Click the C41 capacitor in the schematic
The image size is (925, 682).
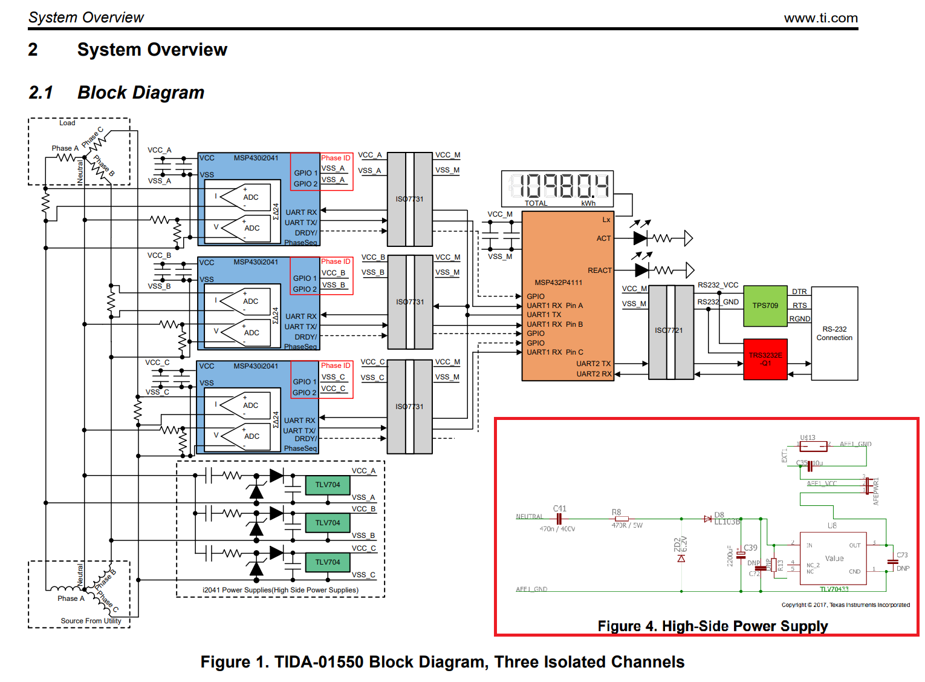click(559, 518)
